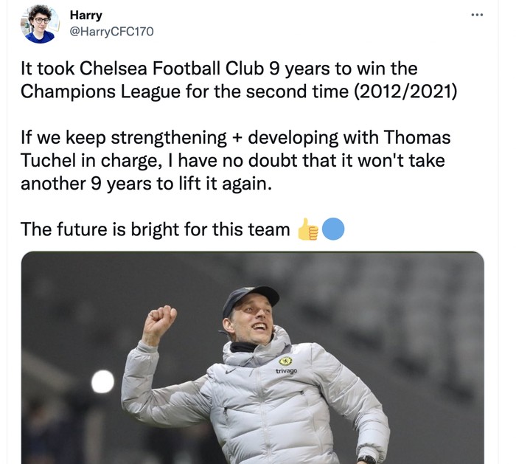Image resolution: width=516 pixels, height=464 pixels.
Task: Click the blue circle emoji
Action: [333, 229]
